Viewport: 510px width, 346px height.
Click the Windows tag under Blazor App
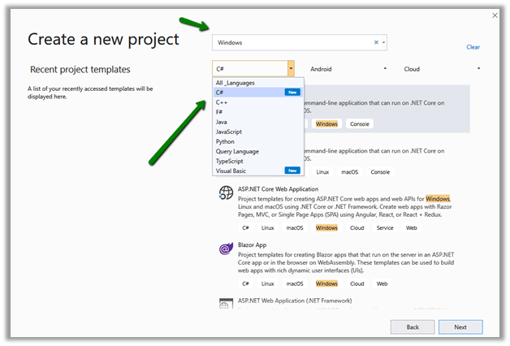click(x=326, y=284)
